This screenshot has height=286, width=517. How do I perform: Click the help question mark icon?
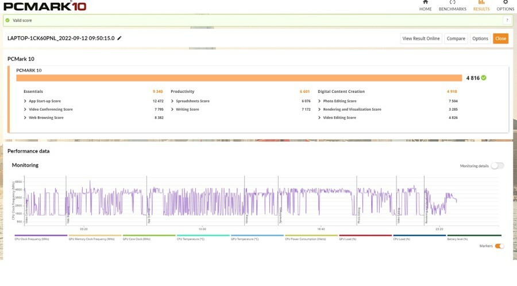tap(507, 21)
